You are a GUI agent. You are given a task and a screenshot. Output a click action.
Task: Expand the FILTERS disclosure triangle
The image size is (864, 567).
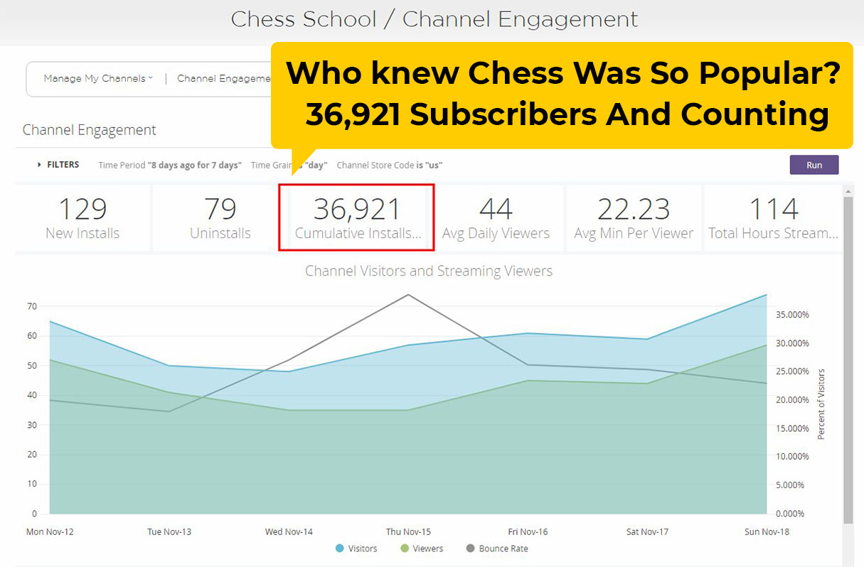click(x=40, y=165)
